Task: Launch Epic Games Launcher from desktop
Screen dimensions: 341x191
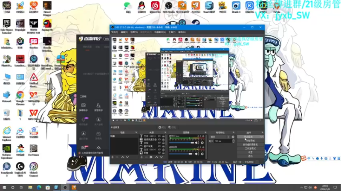Action: (6, 26)
